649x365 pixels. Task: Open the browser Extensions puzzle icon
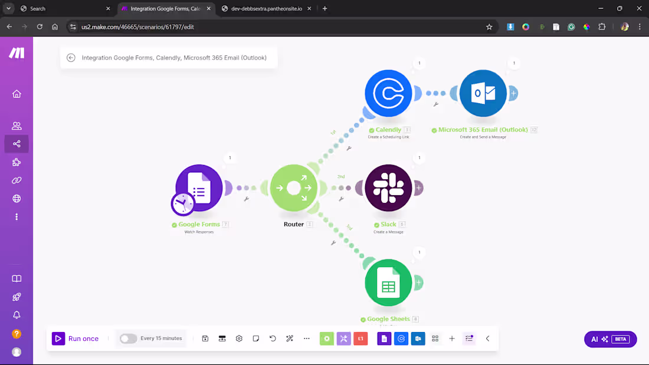click(602, 27)
